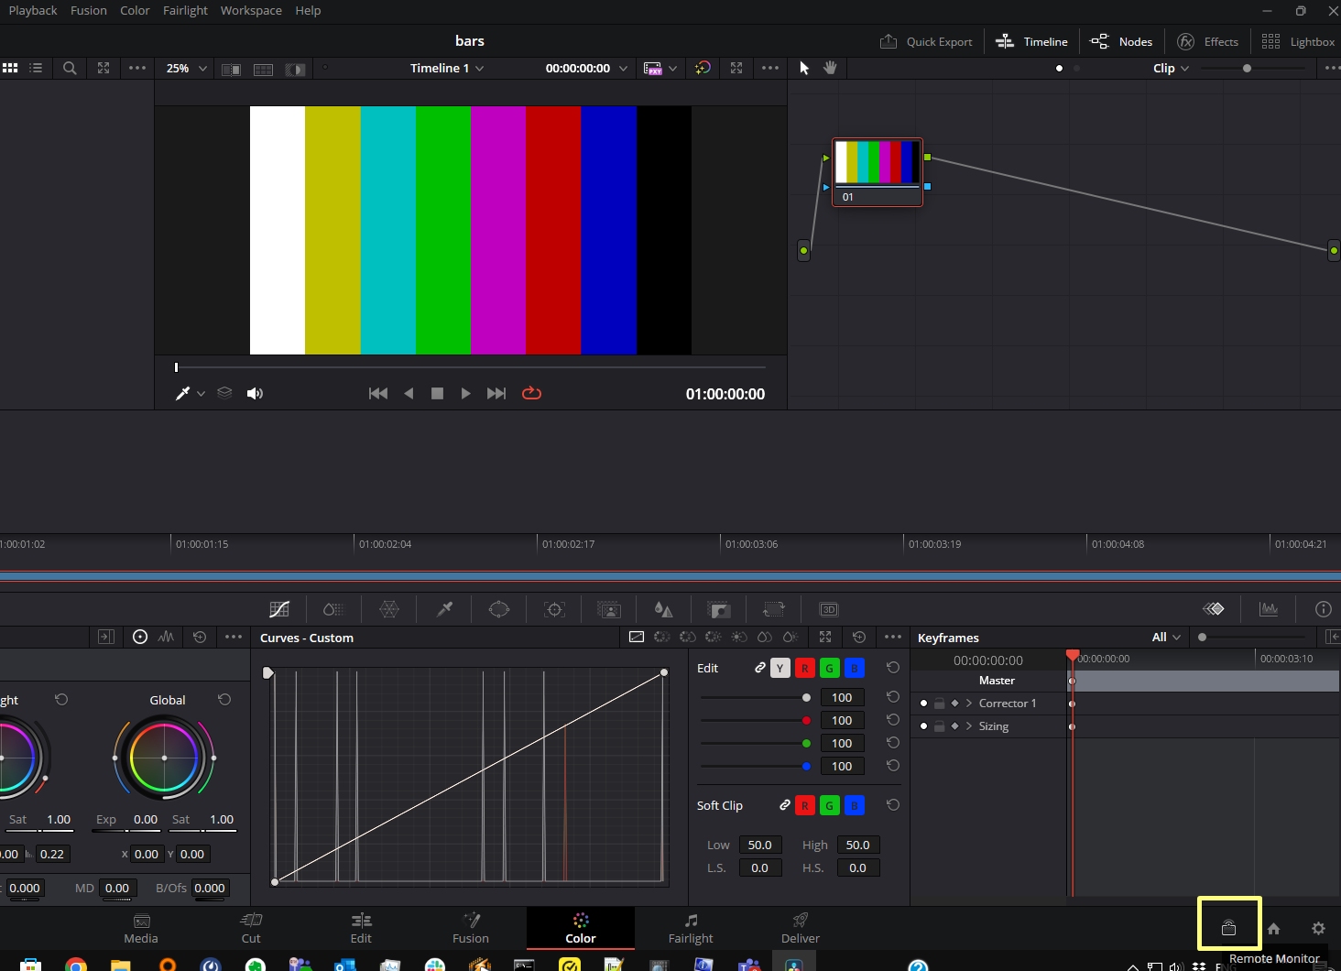Toggle the red channel Edit button
The image size is (1341, 971).
point(804,668)
